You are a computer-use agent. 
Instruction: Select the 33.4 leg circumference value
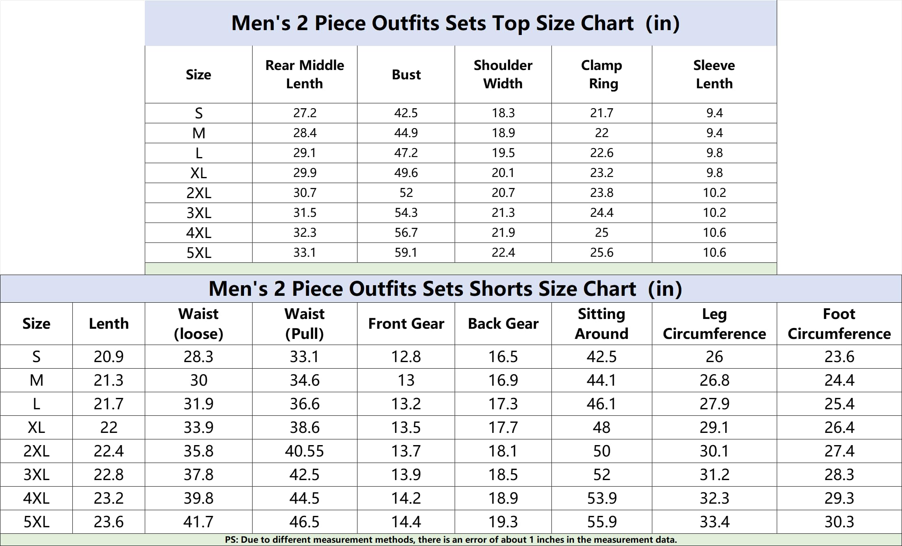click(714, 522)
